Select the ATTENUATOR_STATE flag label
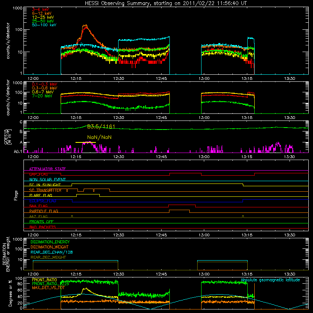The height and width of the screenshot is (313, 313). tap(47, 169)
